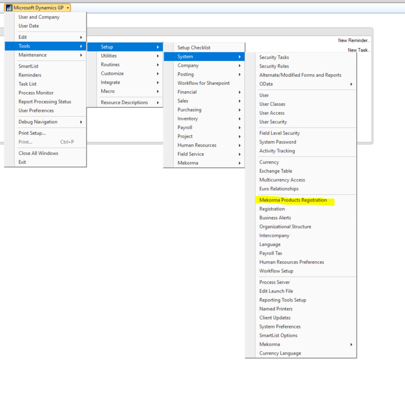The image size is (405, 395).
Task: Expand Project setup submenu
Action: click(x=204, y=136)
